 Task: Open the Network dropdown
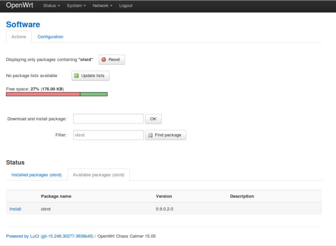[x=102, y=6]
